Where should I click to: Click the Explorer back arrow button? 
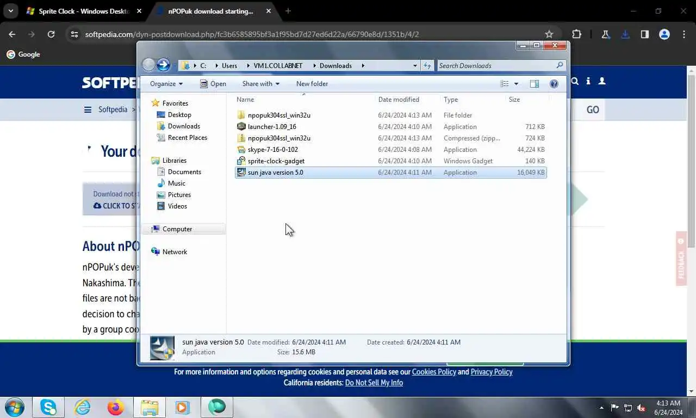[x=148, y=65]
